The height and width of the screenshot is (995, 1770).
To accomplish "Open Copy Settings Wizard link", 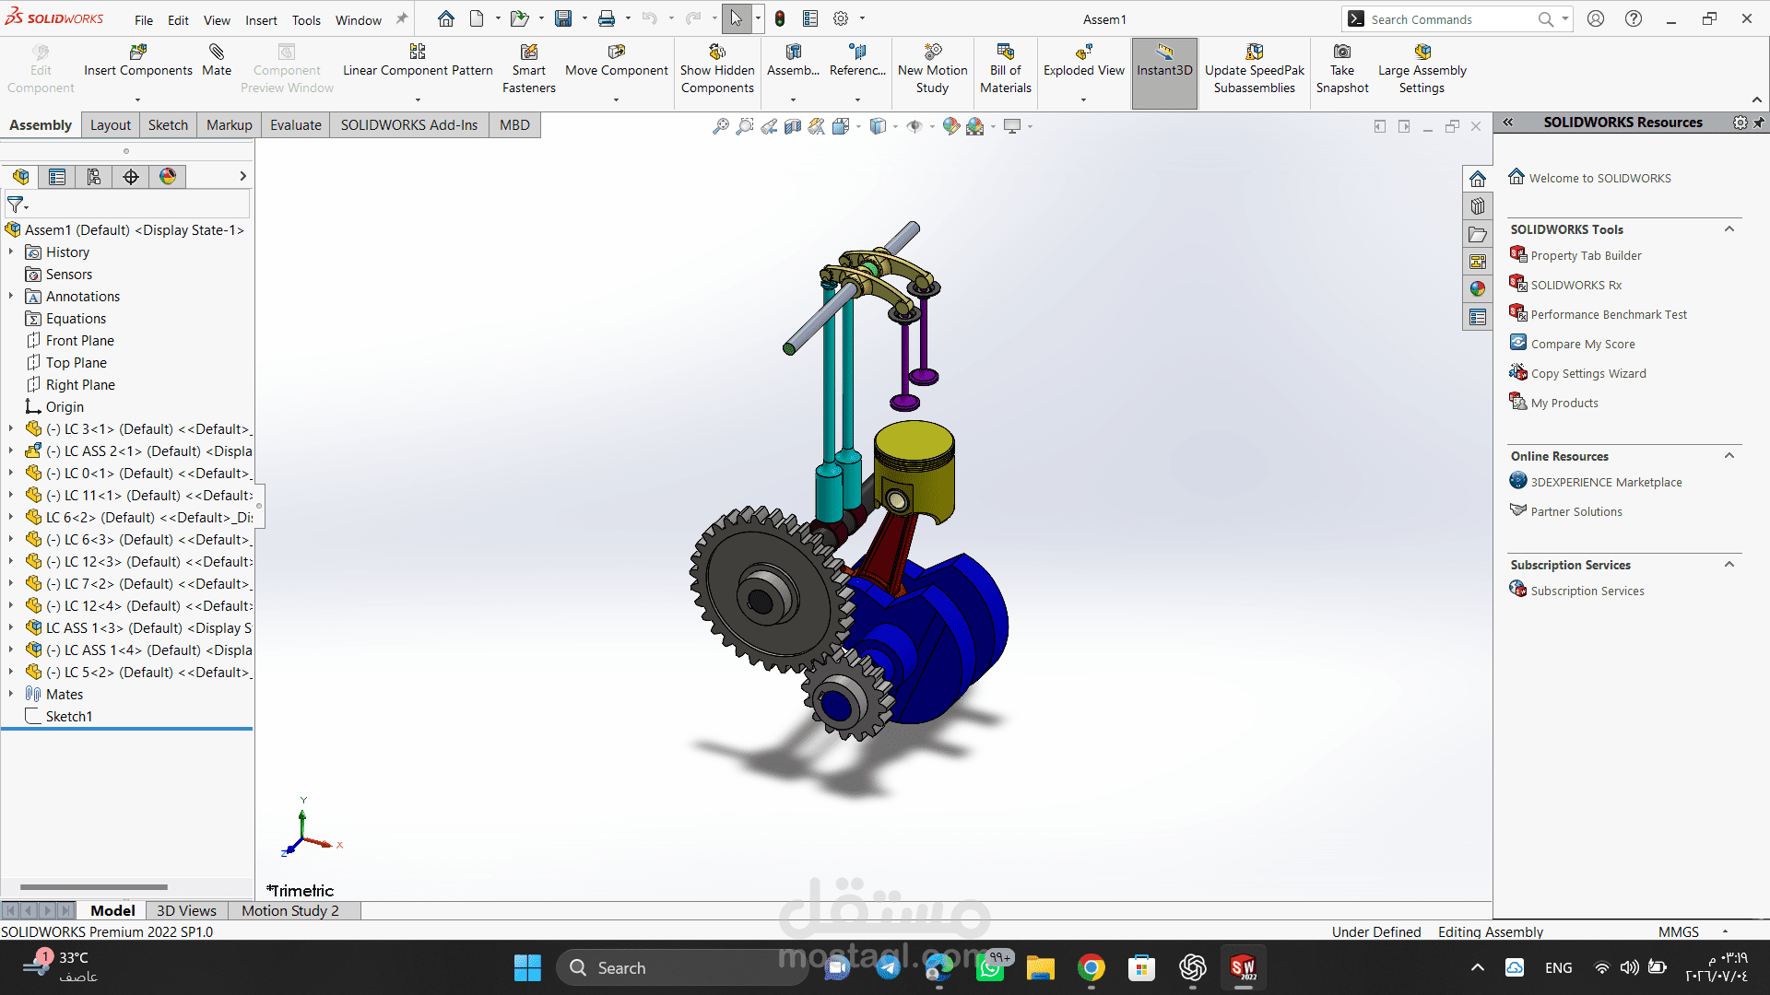I will [1588, 373].
